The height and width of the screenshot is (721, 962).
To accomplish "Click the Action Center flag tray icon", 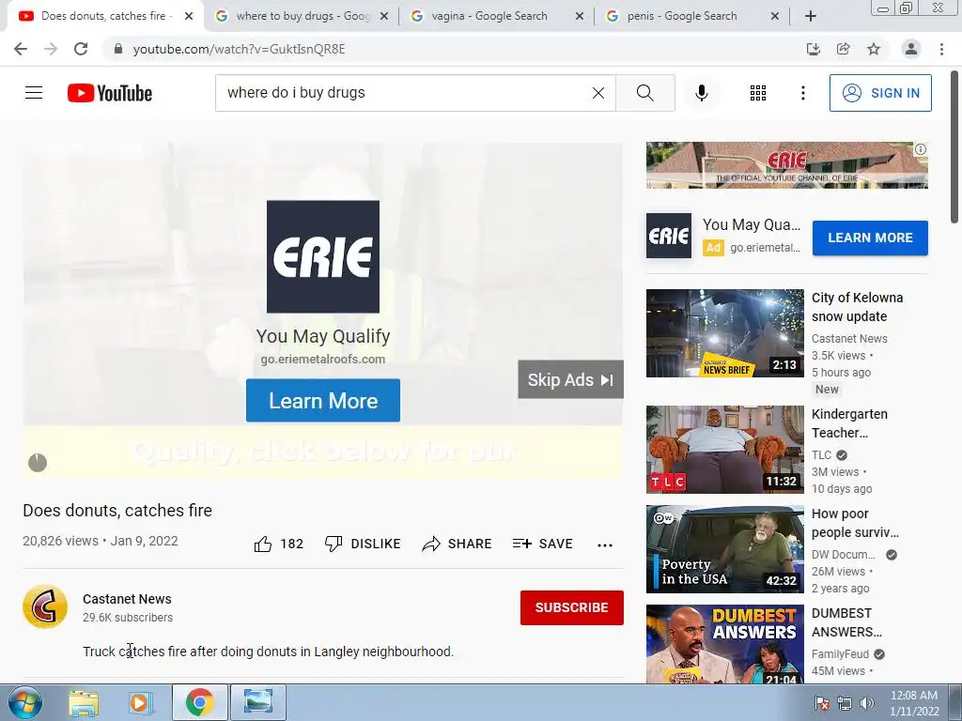I will (x=821, y=703).
